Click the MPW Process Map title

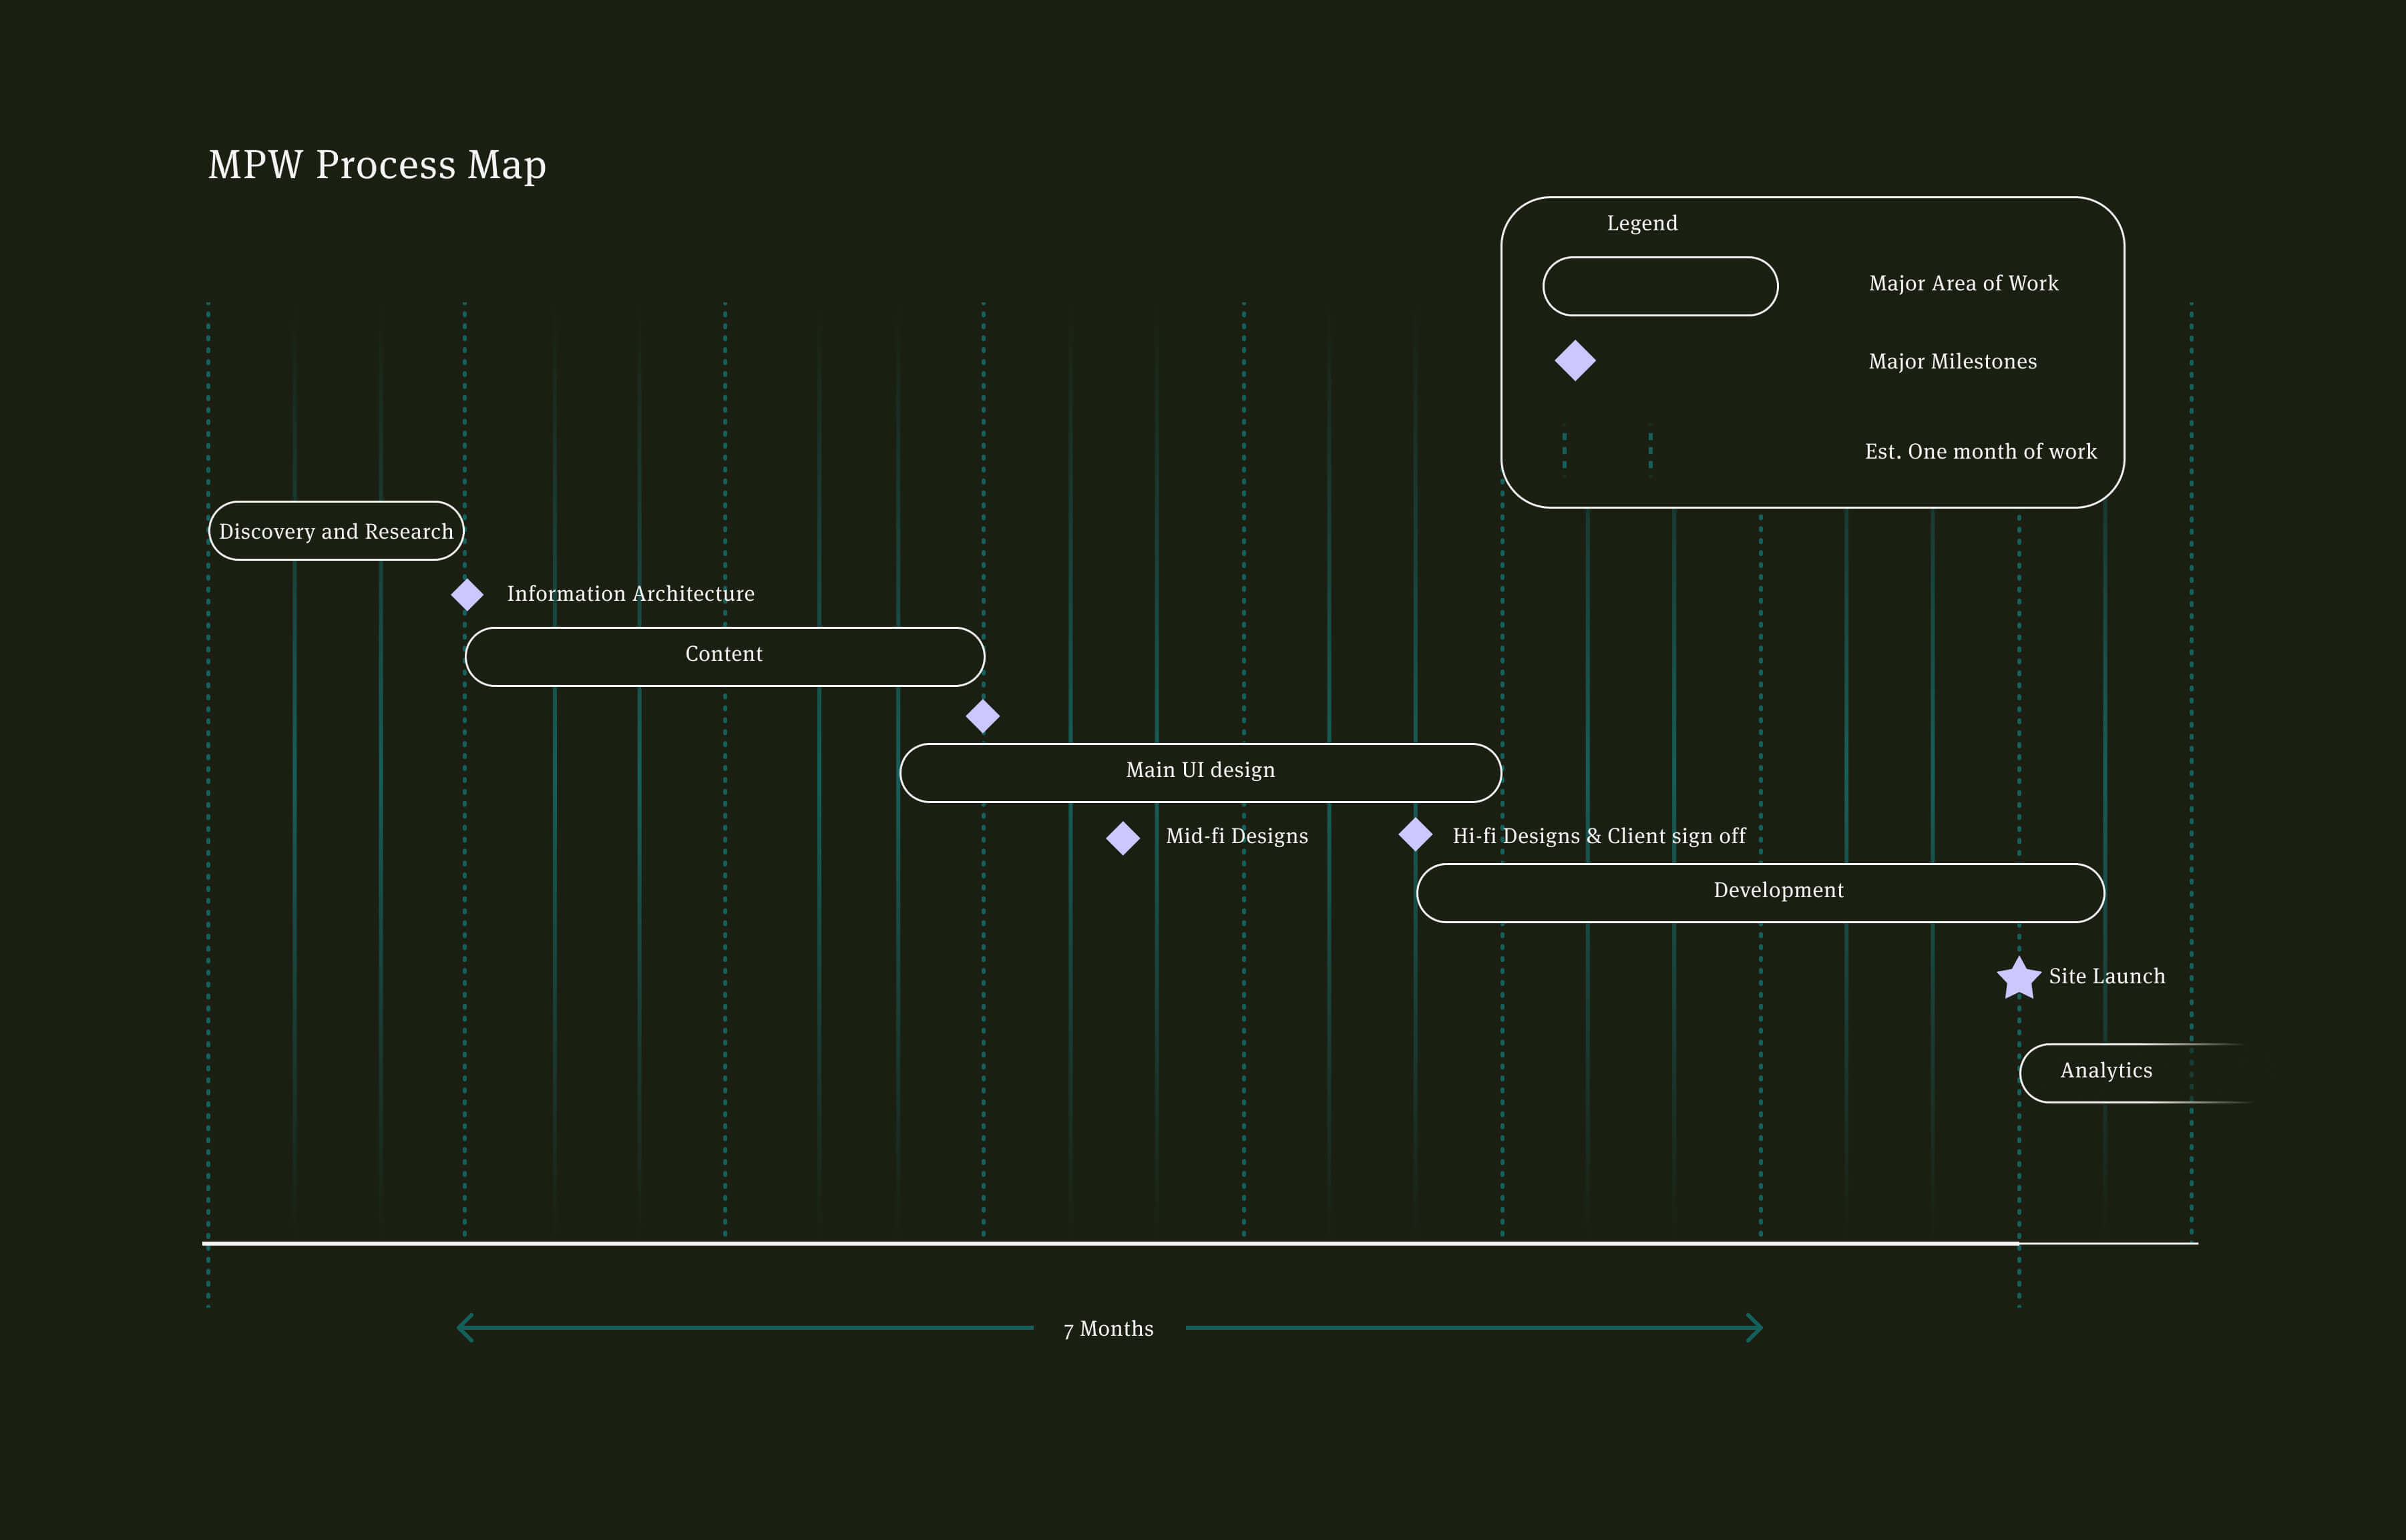(x=377, y=165)
